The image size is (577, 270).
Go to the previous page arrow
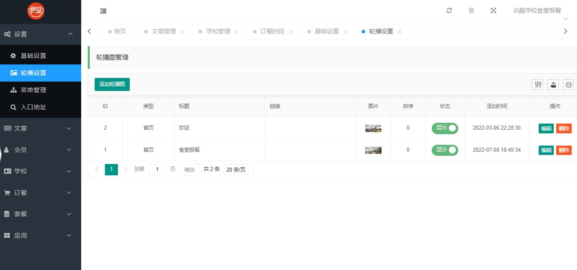pos(97,170)
